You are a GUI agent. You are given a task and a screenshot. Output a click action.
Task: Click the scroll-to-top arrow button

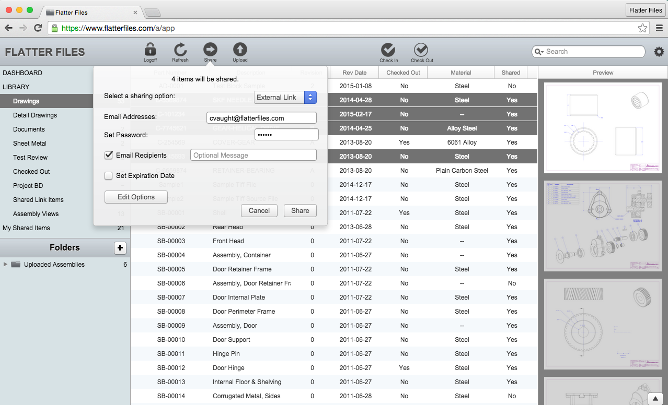click(x=655, y=398)
